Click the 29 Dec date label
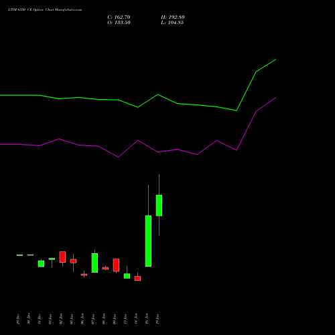335x335 pixels. (18, 319)
